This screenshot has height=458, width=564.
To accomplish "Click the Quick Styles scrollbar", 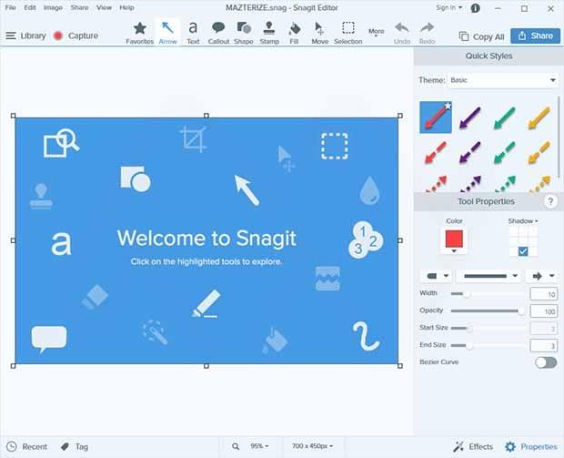I will 559,137.
